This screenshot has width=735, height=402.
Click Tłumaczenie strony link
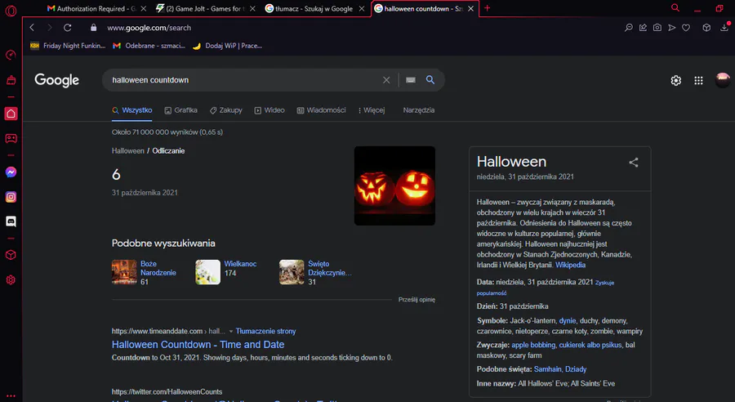coord(265,331)
